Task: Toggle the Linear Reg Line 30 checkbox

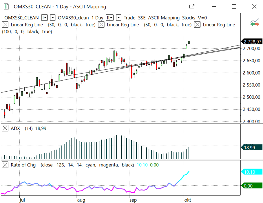Action: (x=5, y=25)
